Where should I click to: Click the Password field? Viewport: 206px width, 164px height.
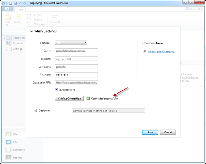click(x=76, y=75)
